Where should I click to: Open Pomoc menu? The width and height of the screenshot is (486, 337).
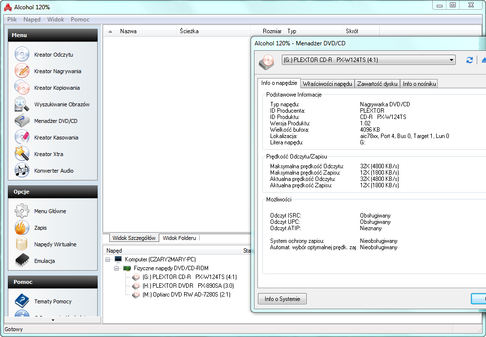80,19
